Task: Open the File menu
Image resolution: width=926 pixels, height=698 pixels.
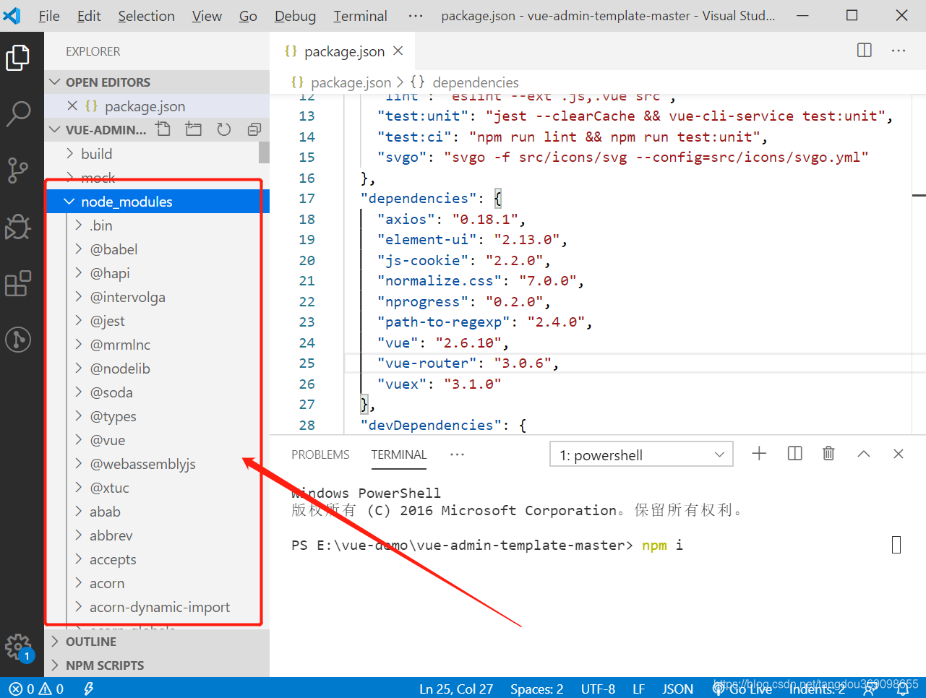Action: [49, 16]
